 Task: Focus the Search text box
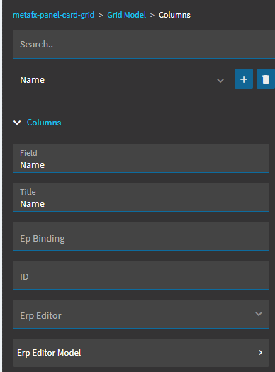(x=144, y=44)
